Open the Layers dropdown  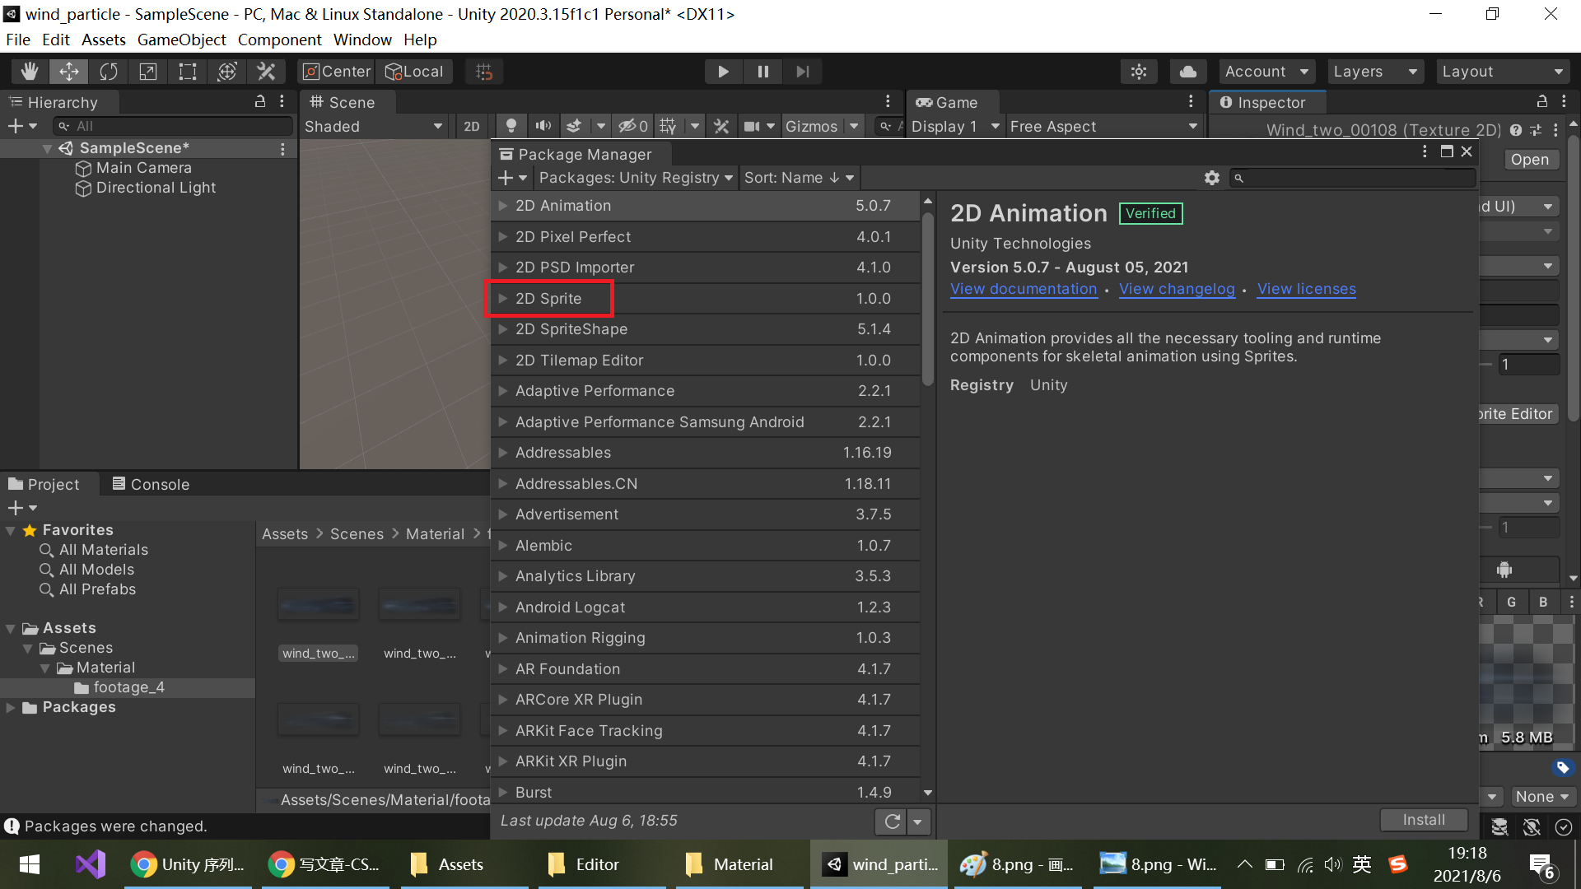click(1374, 72)
